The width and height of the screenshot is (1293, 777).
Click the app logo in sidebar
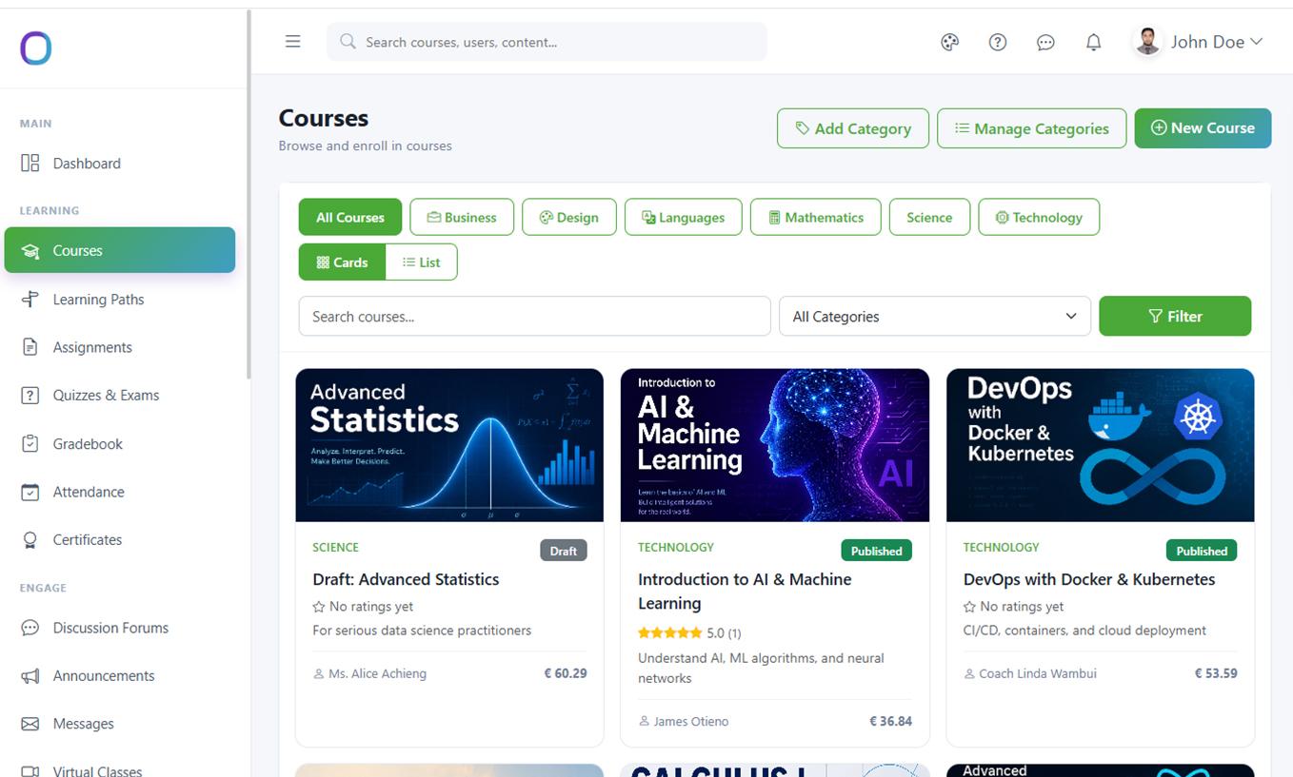point(36,48)
